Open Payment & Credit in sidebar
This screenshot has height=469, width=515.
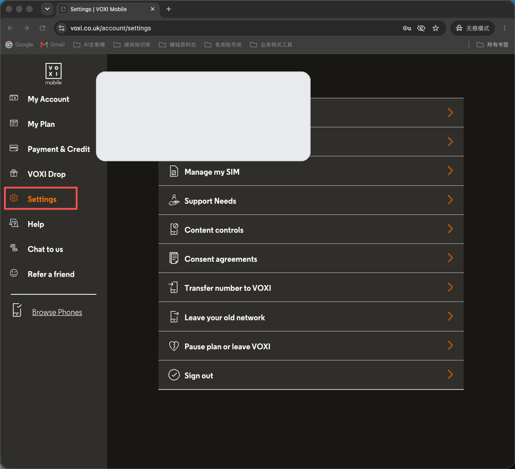point(59,149)
